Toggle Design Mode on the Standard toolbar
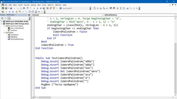 pos(44,8)
